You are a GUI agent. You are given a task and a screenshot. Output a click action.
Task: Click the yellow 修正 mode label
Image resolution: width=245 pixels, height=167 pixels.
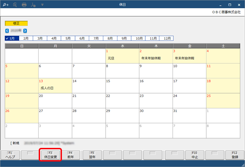pos(16,23)
